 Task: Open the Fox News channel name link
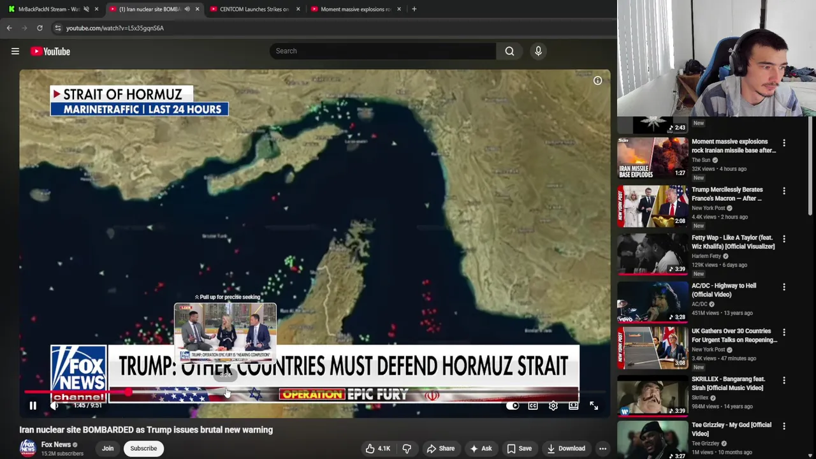pos(55,444)
